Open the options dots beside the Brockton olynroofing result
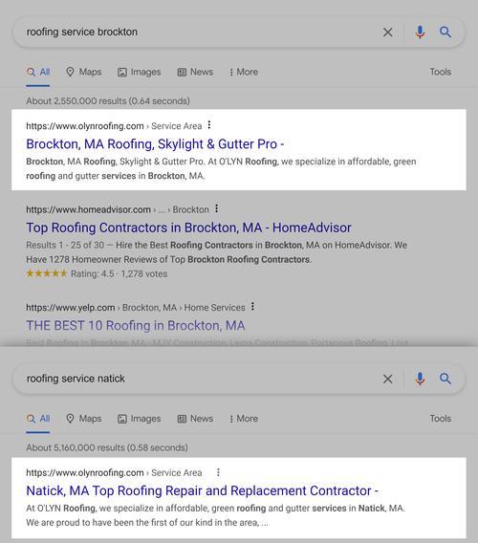478x543 pixels. (209, 125)
